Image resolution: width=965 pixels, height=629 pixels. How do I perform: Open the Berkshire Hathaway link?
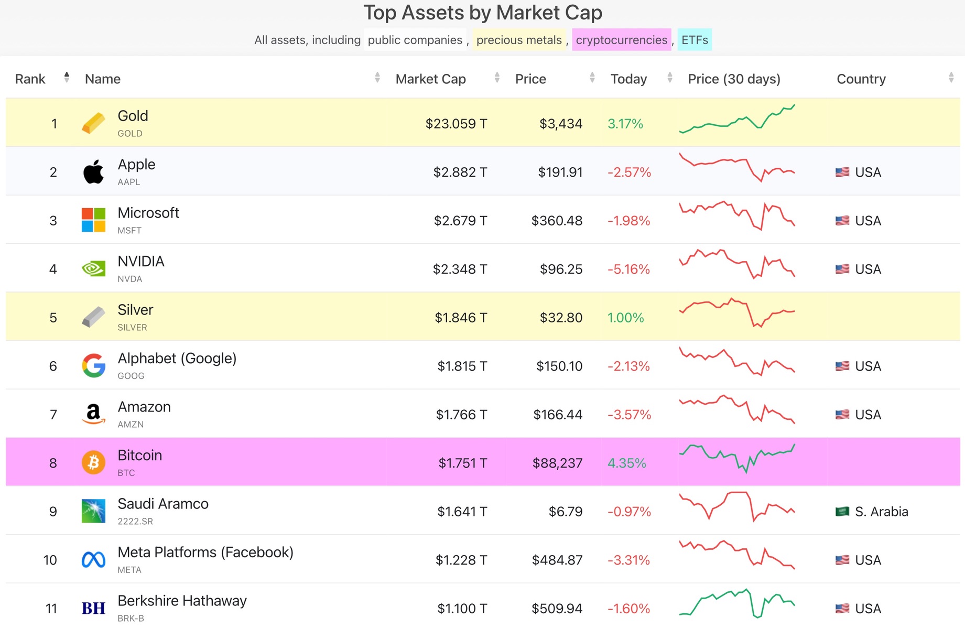(182, 601)
